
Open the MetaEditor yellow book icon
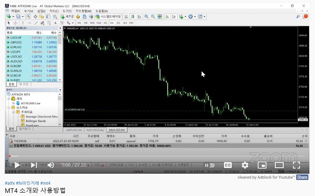78,17
